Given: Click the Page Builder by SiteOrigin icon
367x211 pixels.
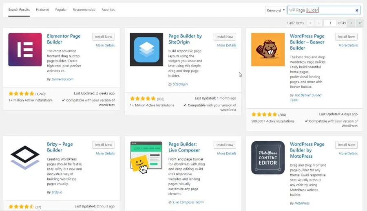Looking at the screenshot, I should tap(146, 50).
